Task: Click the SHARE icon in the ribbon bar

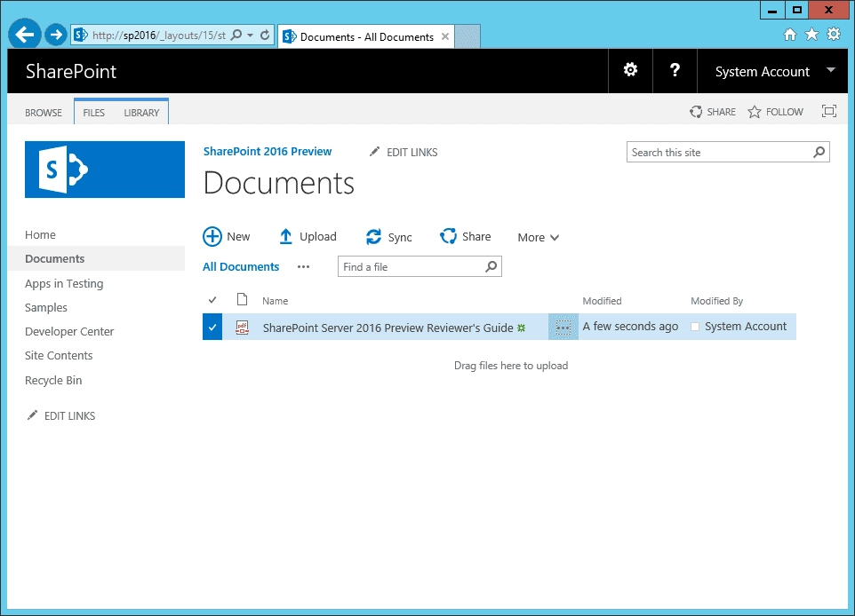Action: coord(696,112)
